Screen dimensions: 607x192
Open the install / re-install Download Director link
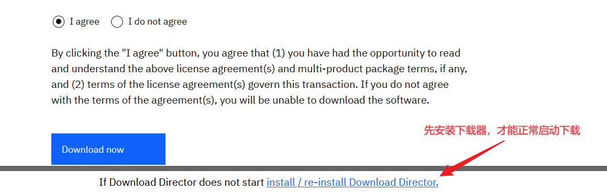click(x=352, y=183)
